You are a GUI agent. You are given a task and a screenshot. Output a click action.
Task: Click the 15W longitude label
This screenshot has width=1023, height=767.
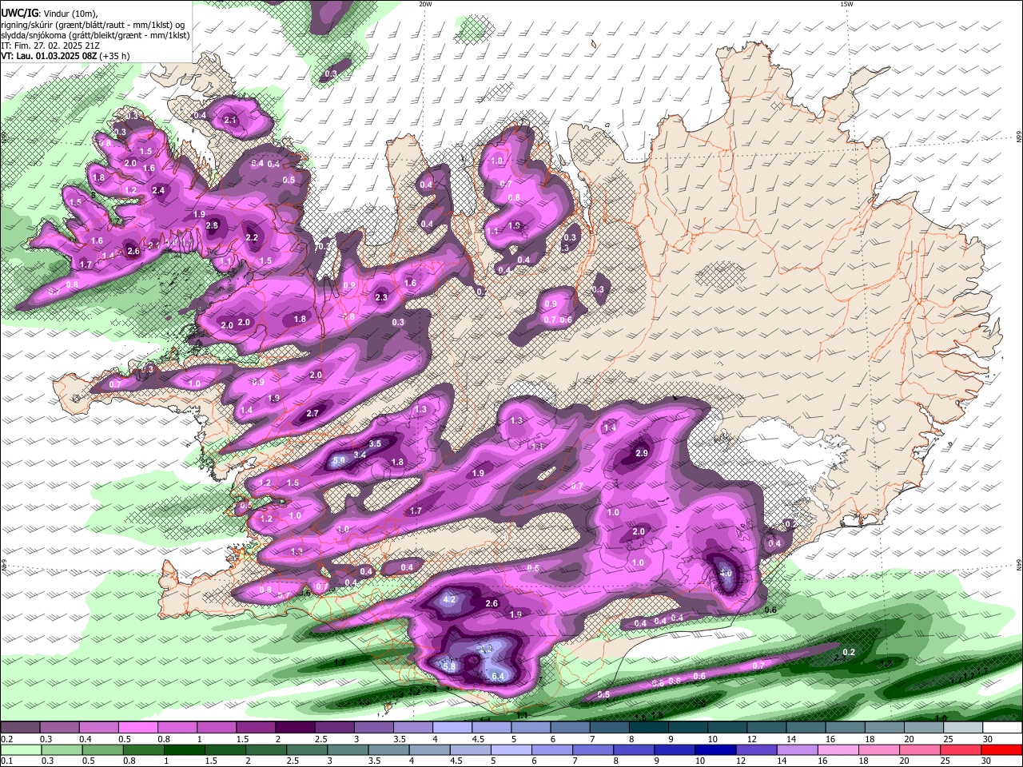[846, 4]
